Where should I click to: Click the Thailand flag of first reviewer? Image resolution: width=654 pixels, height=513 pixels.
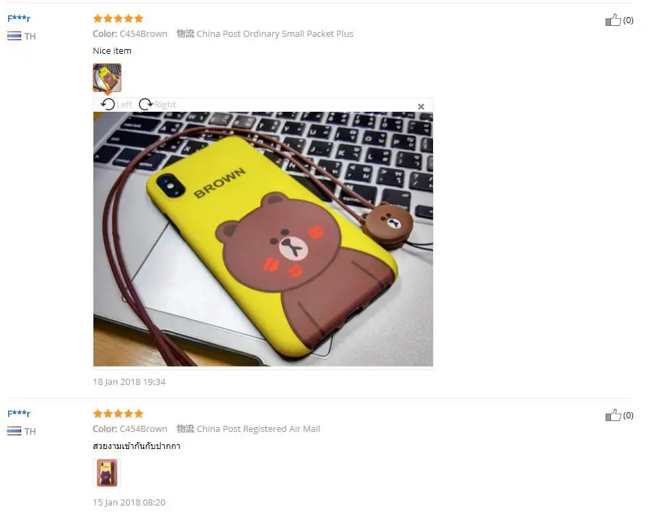pos(14,36)
